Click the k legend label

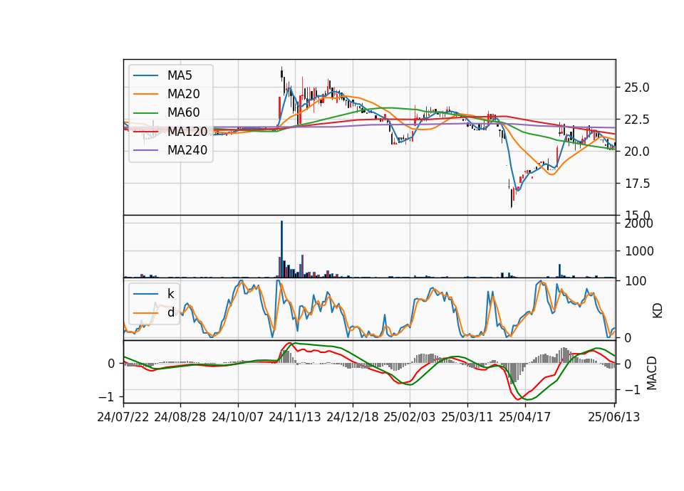(x=171, y=293)
